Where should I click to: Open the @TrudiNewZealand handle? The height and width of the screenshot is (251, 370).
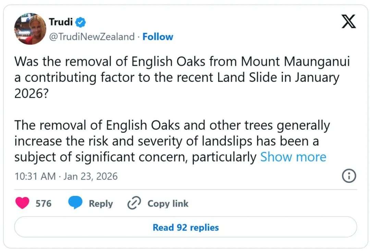tap(92, 37)
